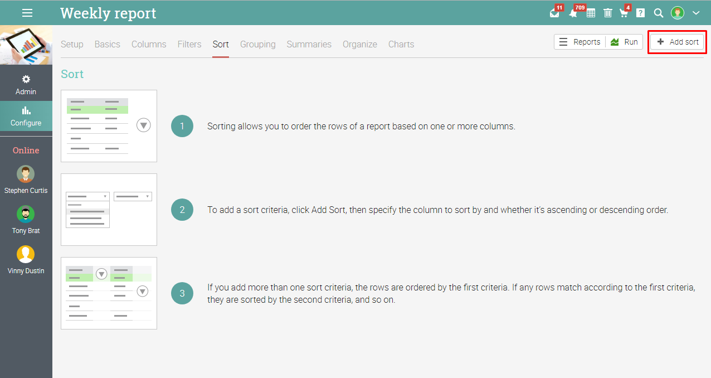
Task: Open the hamburger navigation menu
Action: coord(27,13)
